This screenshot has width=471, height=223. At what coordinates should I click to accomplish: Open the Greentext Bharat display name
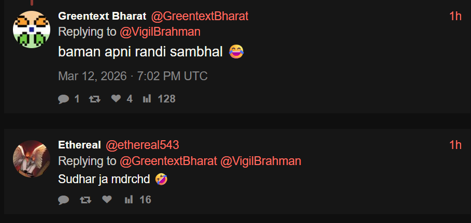102,16
